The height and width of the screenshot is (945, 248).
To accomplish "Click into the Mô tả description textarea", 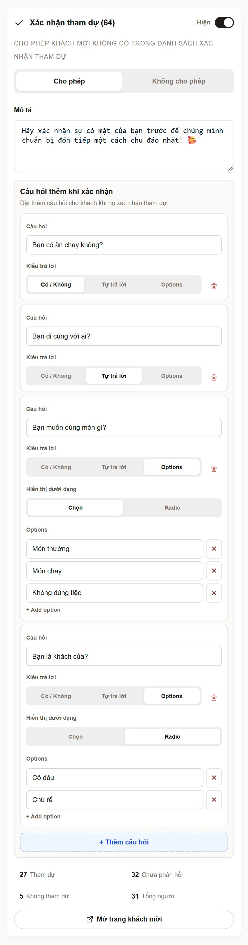I will click(124, 146).
